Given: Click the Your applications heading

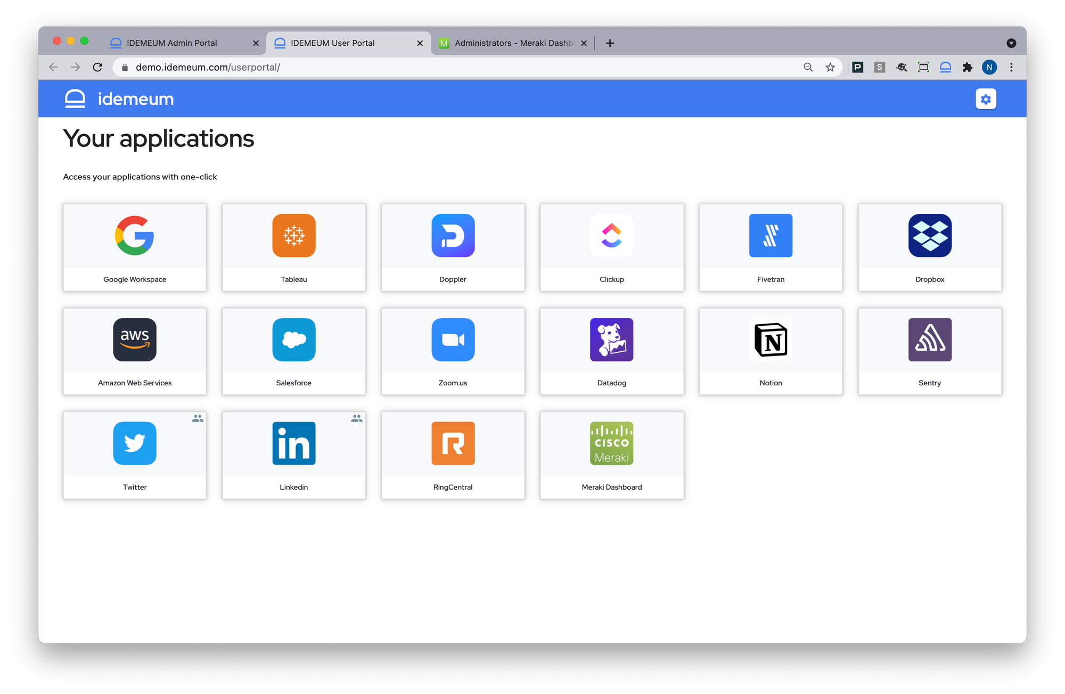Looking at the screenshot, I should pyautogui.click(x=159, y=139).
